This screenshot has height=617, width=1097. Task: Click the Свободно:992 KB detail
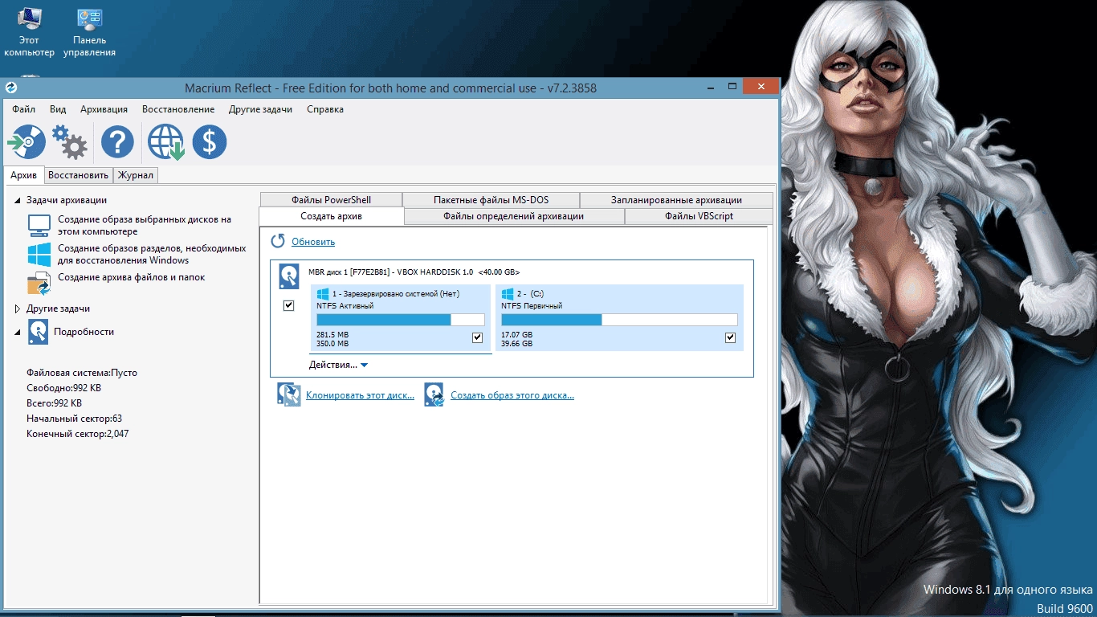click(63, 388)
